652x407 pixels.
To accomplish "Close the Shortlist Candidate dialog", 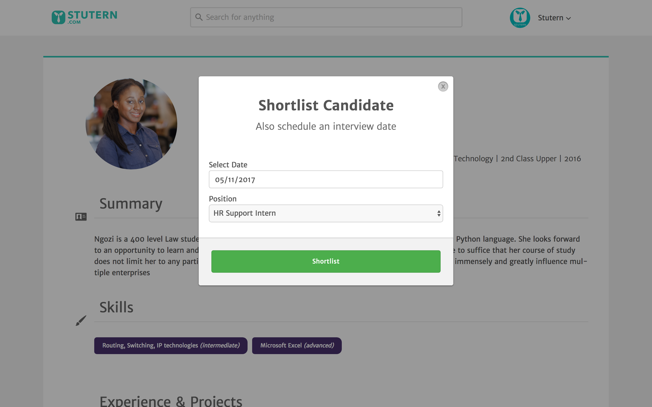I will [443, 86].
